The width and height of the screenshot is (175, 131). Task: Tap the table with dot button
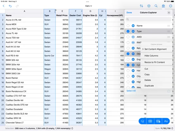(158, 121)
